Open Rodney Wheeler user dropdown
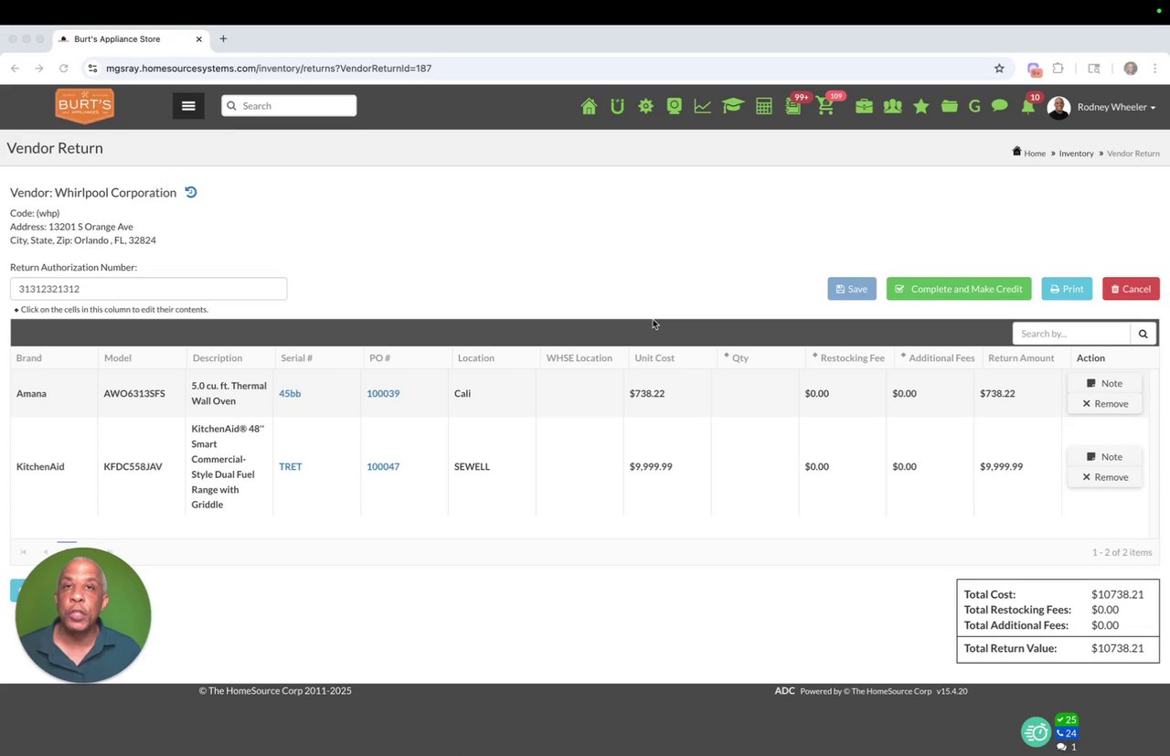The image size is (1170, 756). [x=1116, y=107]
